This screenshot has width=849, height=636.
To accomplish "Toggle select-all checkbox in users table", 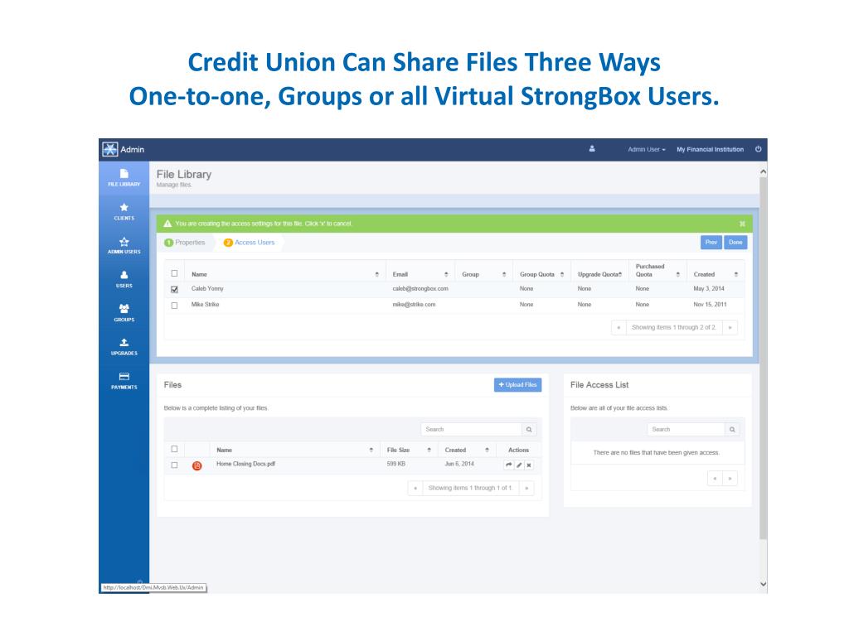I will pyautogui.click(x=174, y=273).
